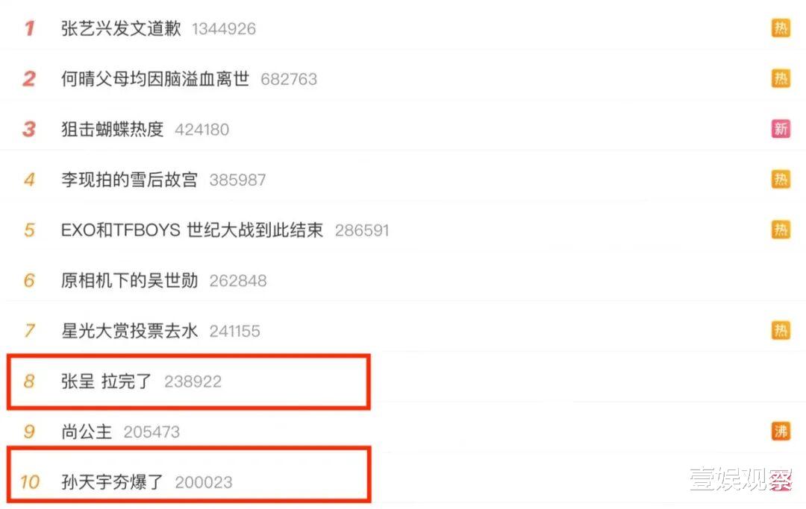
Task: Open the 狙击蝴蝶热度 topic
Action: 112,129
